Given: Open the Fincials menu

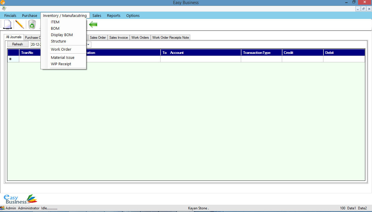Looking at the screenshot, I should [x=10, y=15].
